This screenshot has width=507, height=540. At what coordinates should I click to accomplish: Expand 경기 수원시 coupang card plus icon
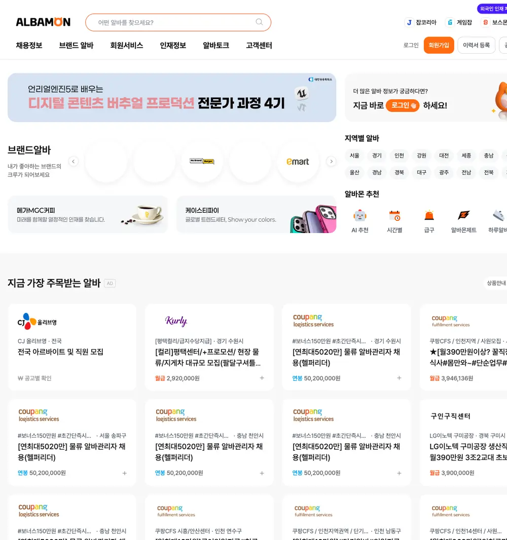399,378
